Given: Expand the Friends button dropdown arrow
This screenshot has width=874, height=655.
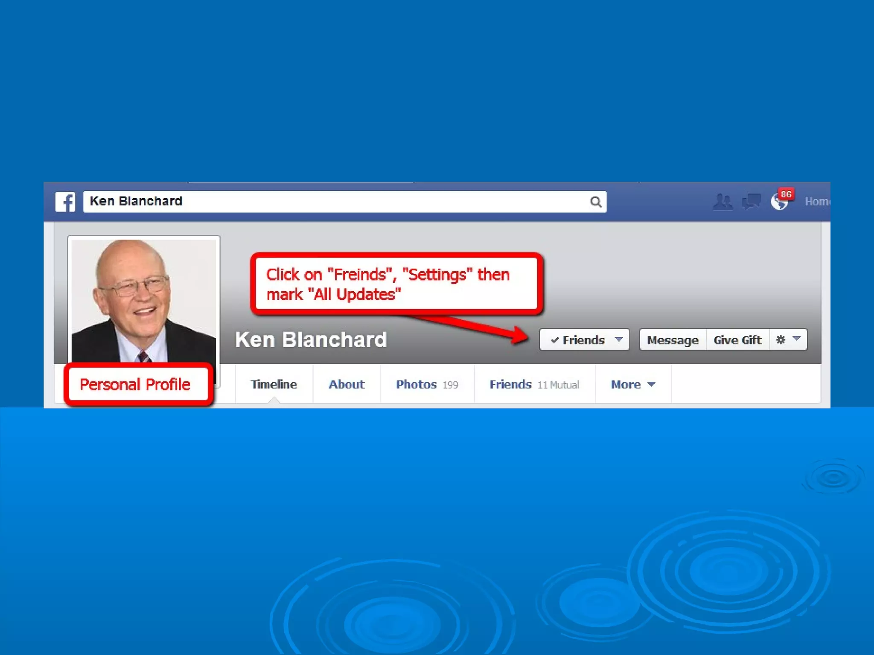Looking at the screenshot, I should (619, 339).
